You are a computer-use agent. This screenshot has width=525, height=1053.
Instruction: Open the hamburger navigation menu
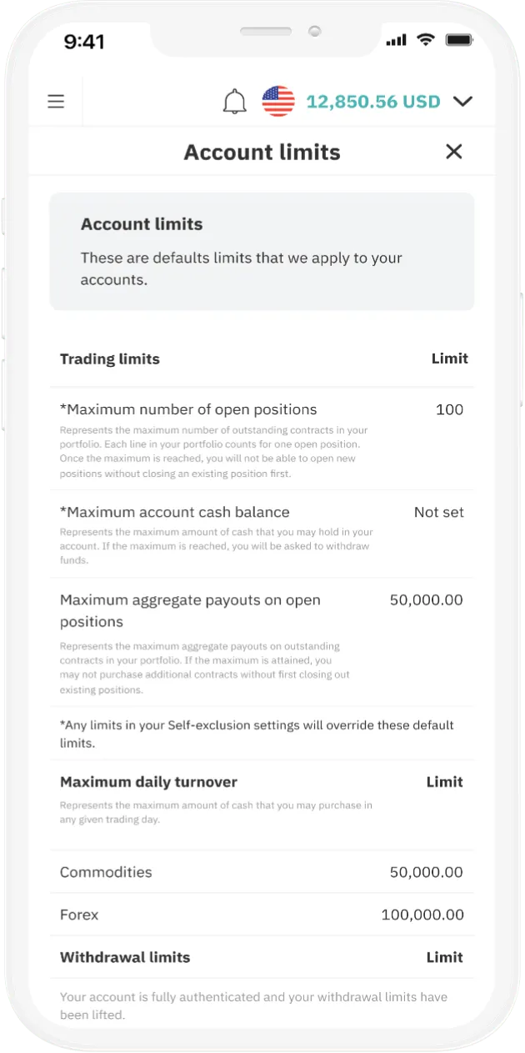coord(55,101)
